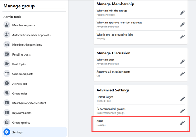Viewport: 196px width, 137px height.
Task: Click 'Who is pre-approved to join' text
Action: click(114, 35)
